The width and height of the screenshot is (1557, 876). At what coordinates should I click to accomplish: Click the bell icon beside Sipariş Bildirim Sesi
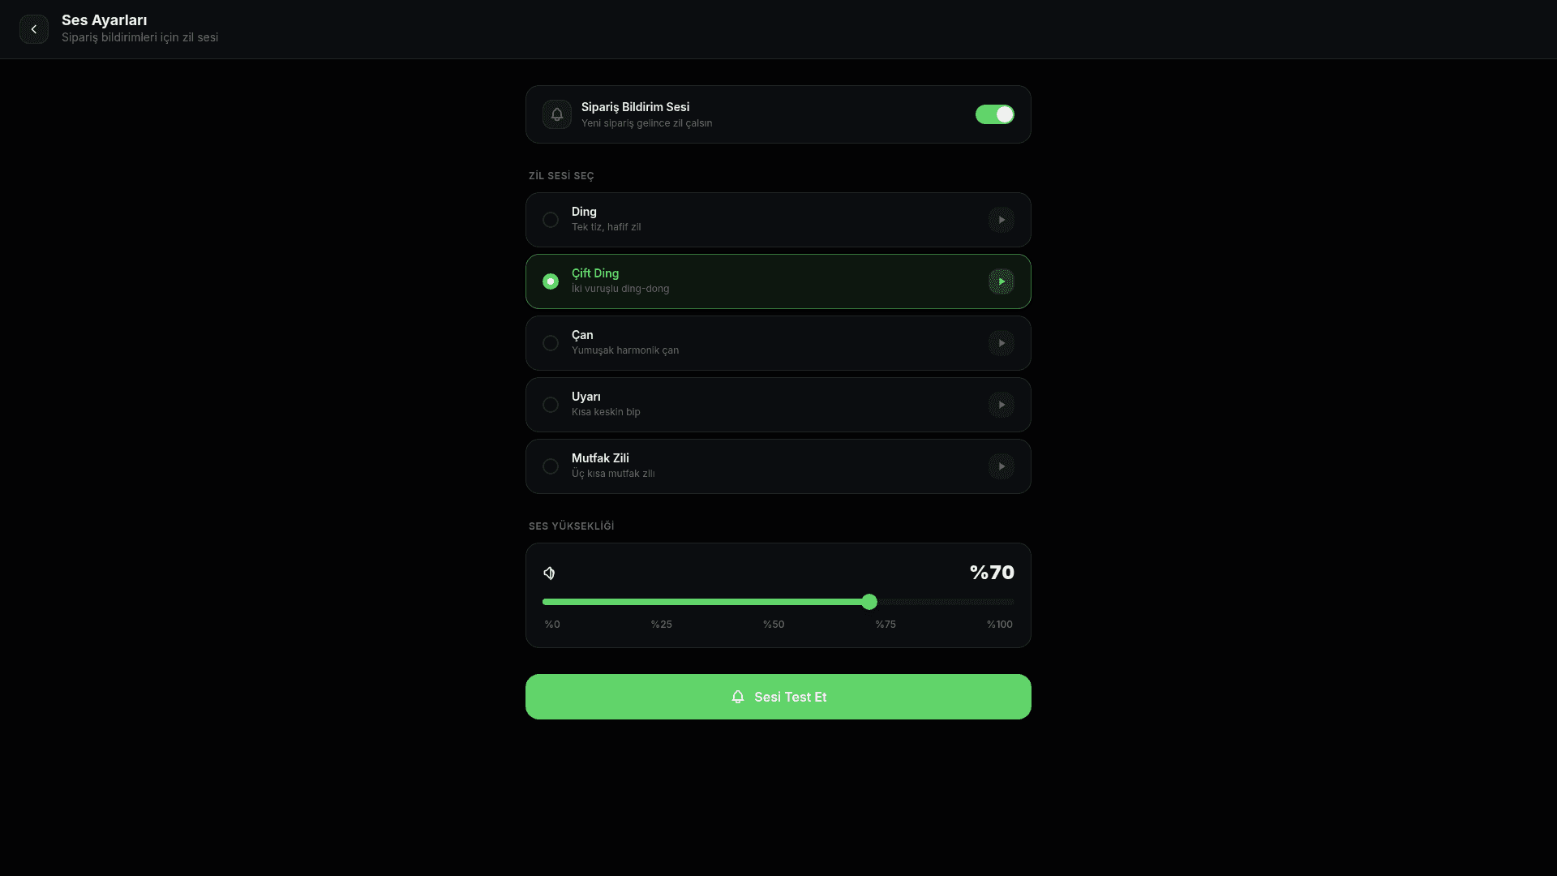(557, 114)
